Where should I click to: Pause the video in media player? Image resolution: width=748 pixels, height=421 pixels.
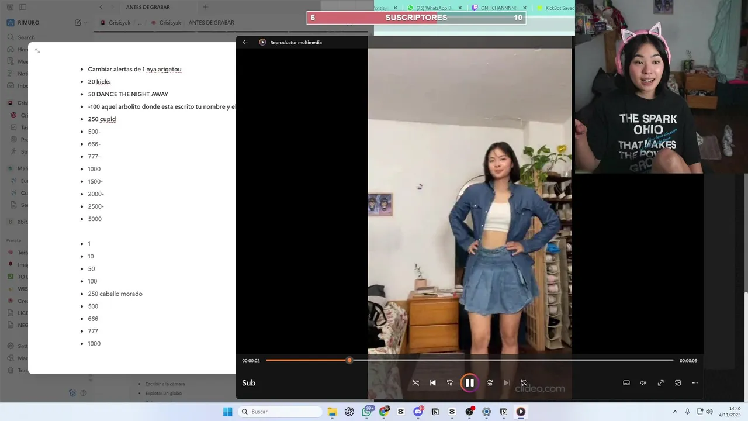pos(469,383)
